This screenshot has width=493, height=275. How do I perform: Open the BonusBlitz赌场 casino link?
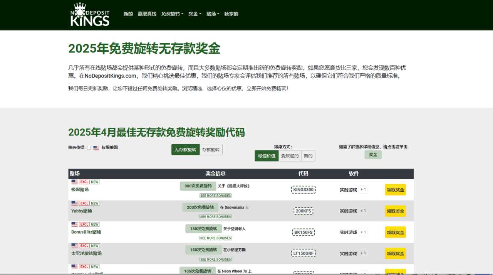(x=86, y=232)
